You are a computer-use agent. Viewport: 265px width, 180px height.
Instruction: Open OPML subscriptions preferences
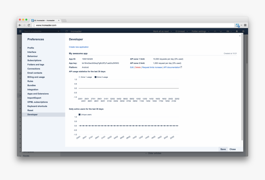coord(38,102)
